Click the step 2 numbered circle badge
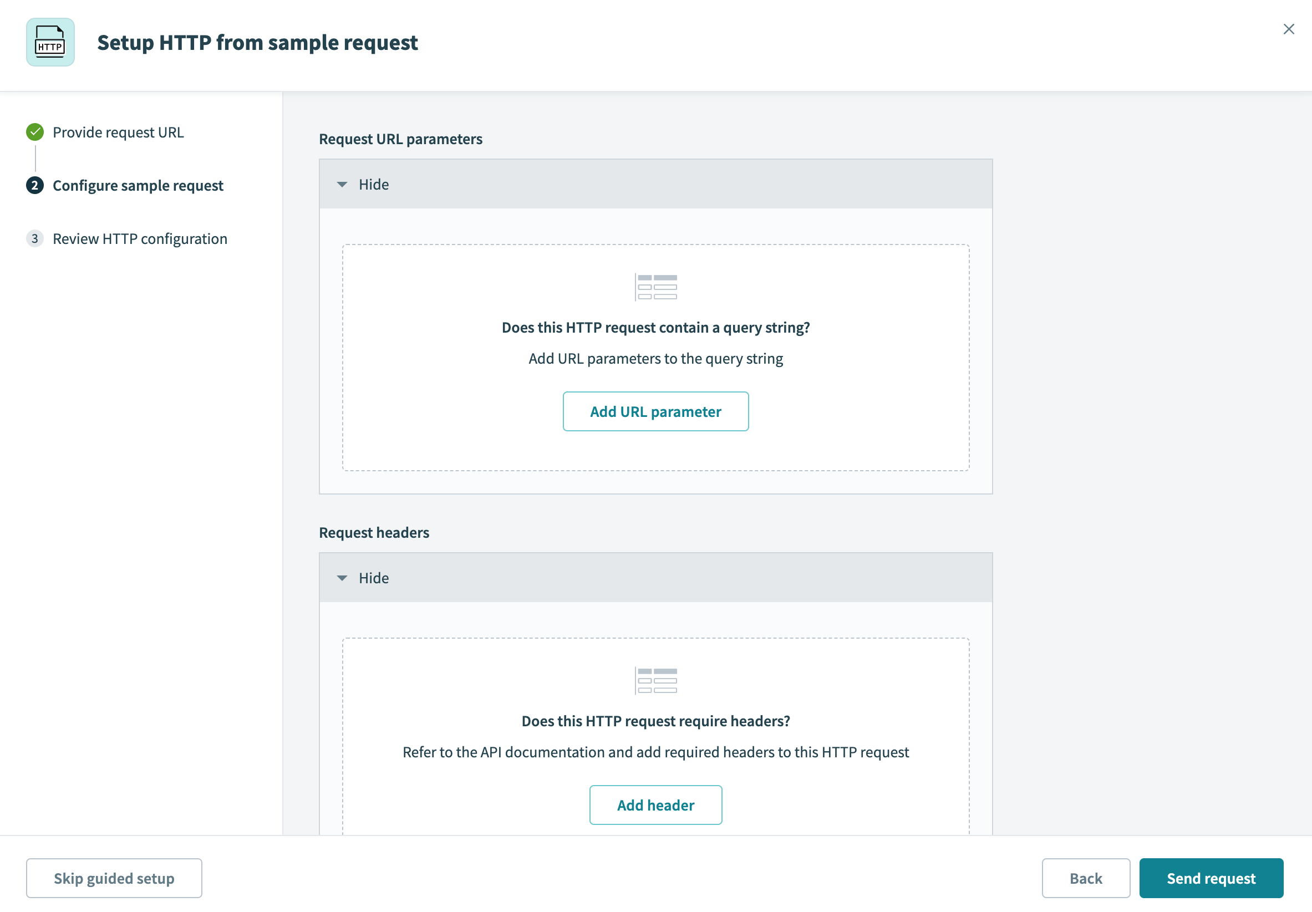Viewport: 1312px width, 912px height. click(35, 185)
